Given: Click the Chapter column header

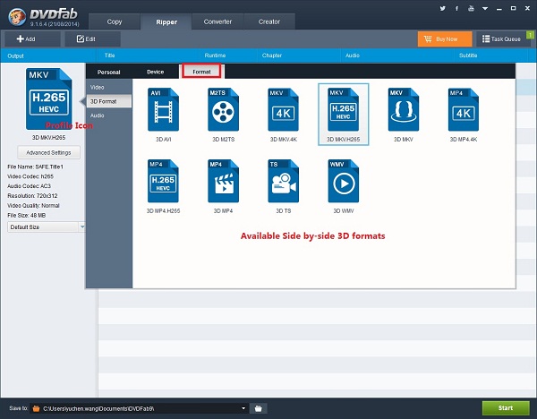Looking at the screenshot, I should click(272, 56).
